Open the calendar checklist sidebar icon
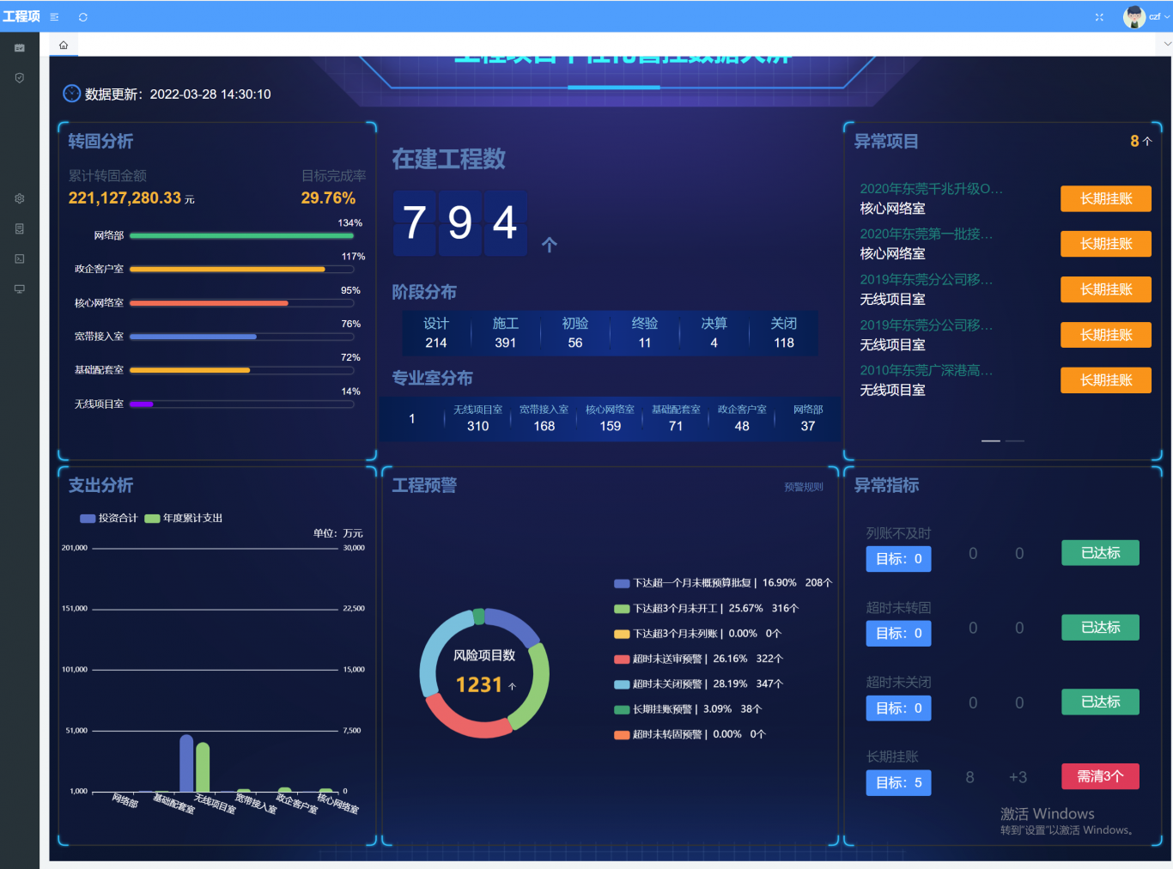 (20, 48)
